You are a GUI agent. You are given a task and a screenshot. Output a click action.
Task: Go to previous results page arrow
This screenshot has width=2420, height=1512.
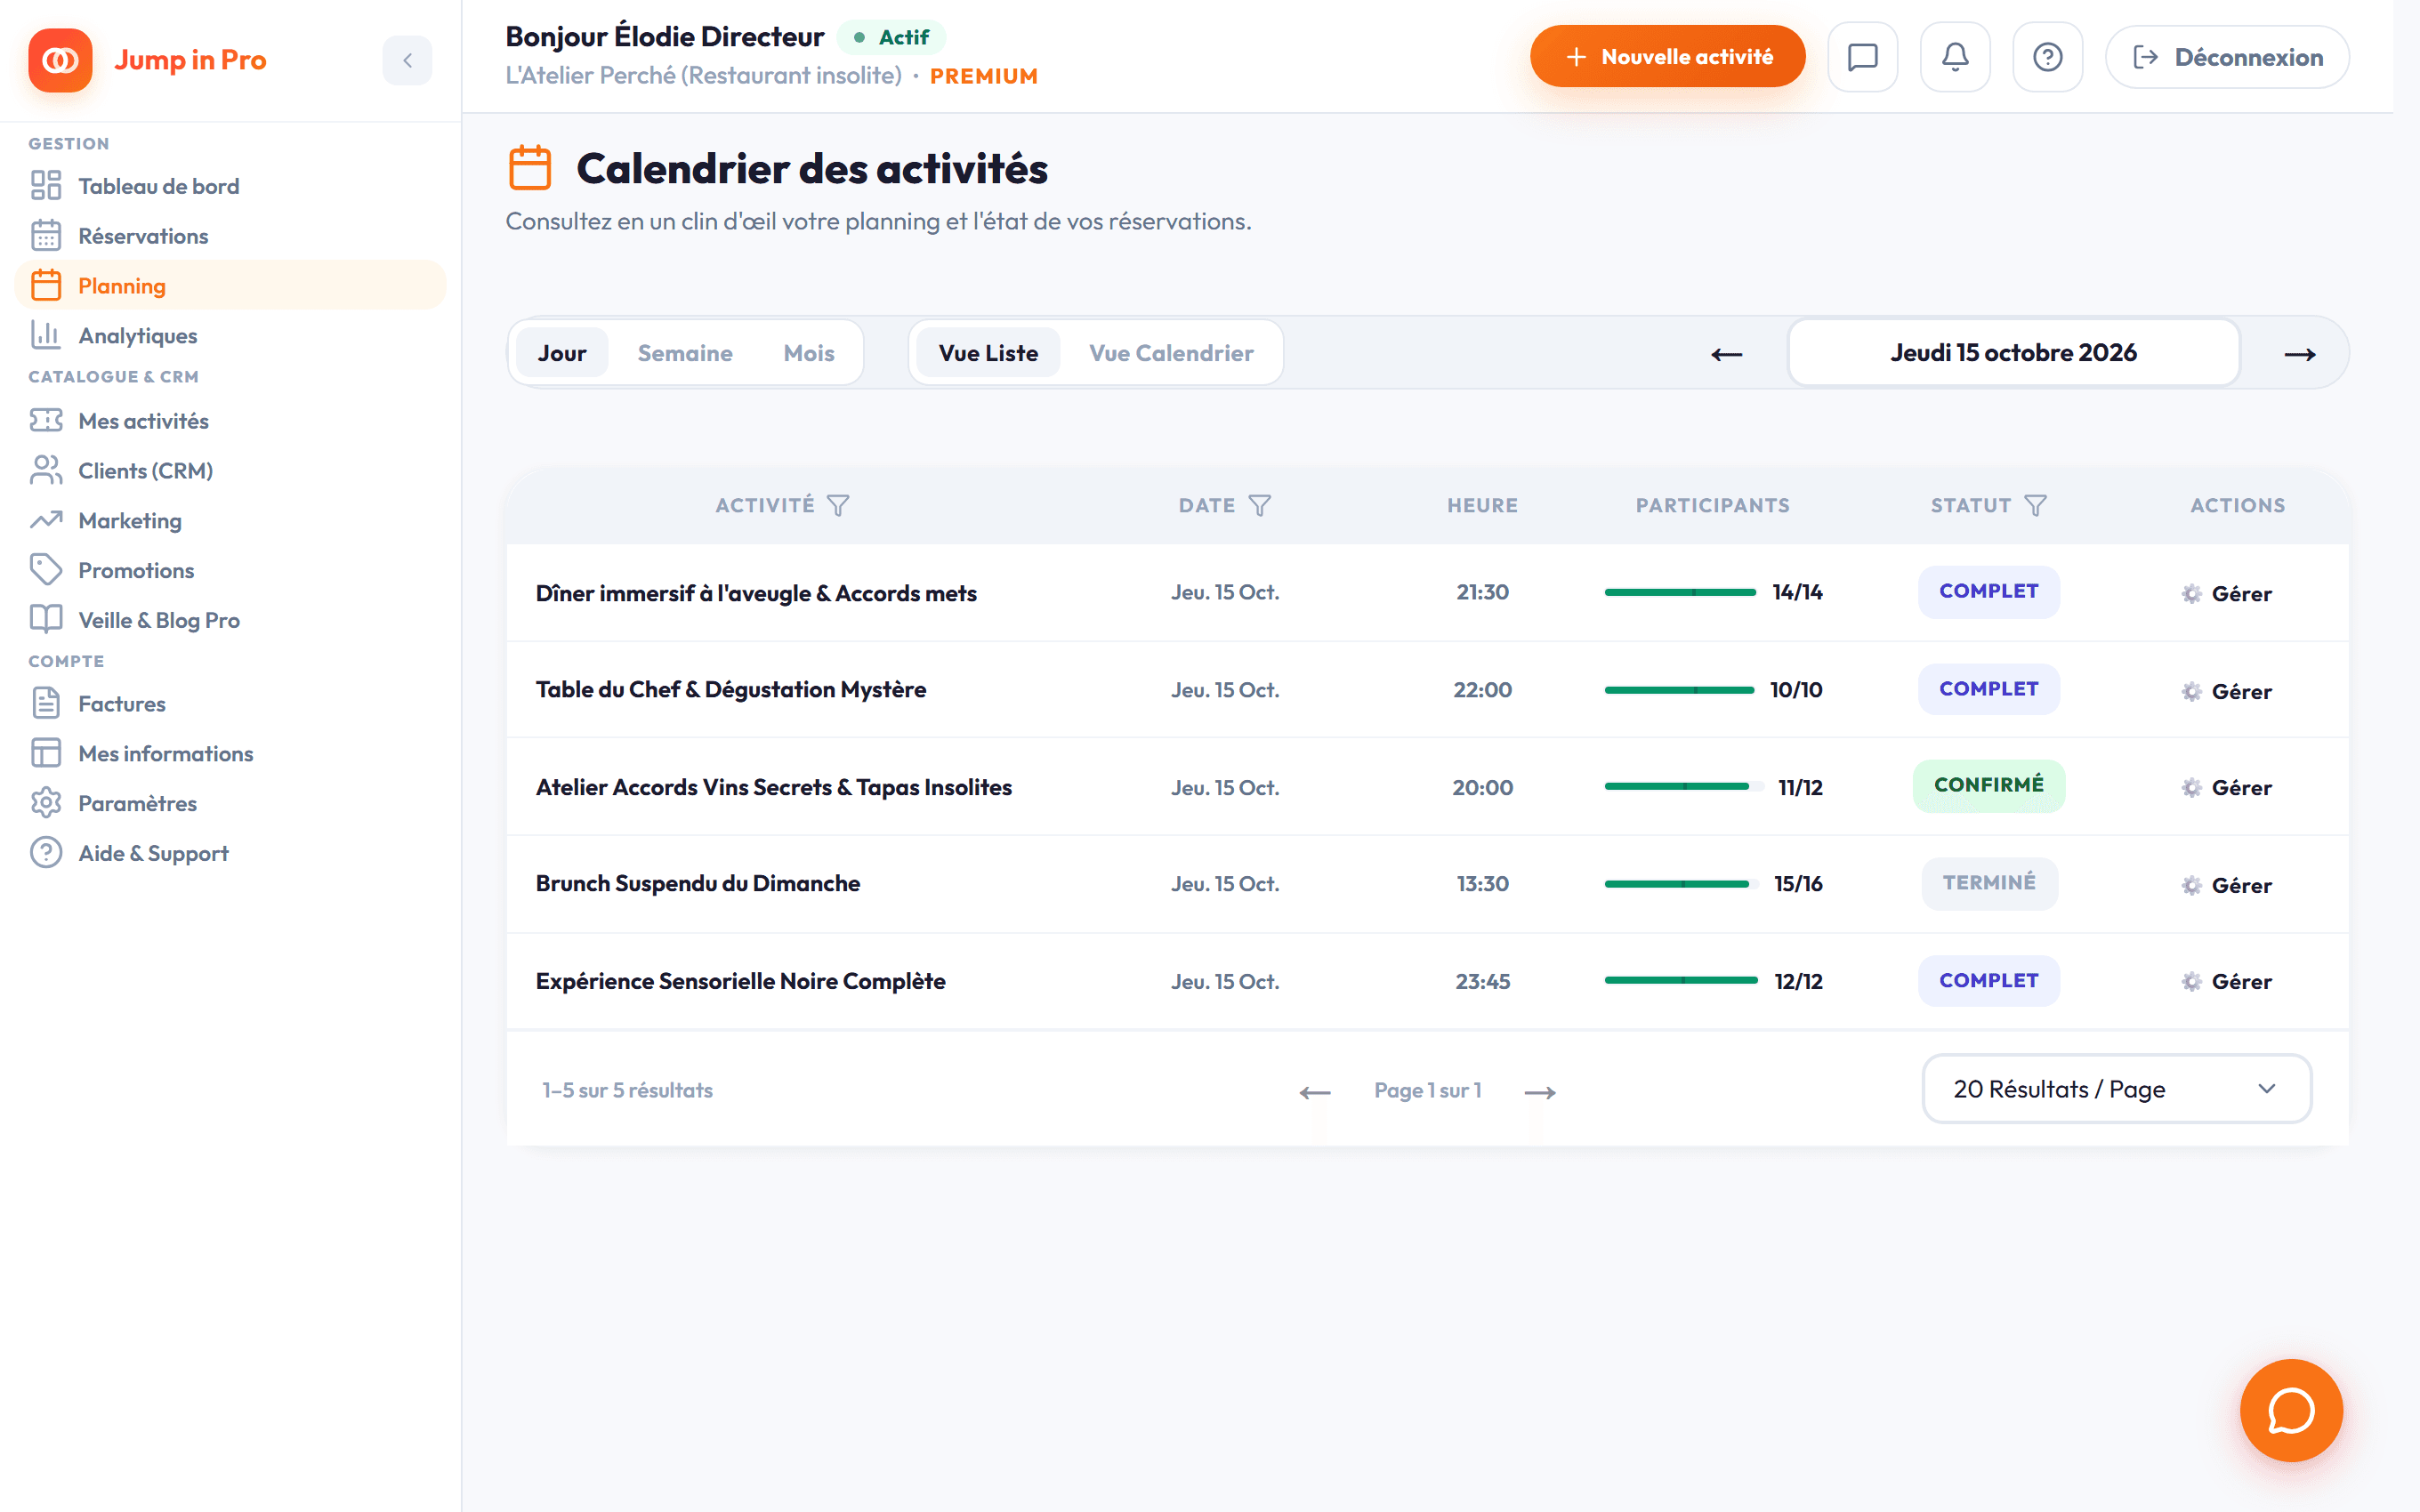[1315, 1092]
